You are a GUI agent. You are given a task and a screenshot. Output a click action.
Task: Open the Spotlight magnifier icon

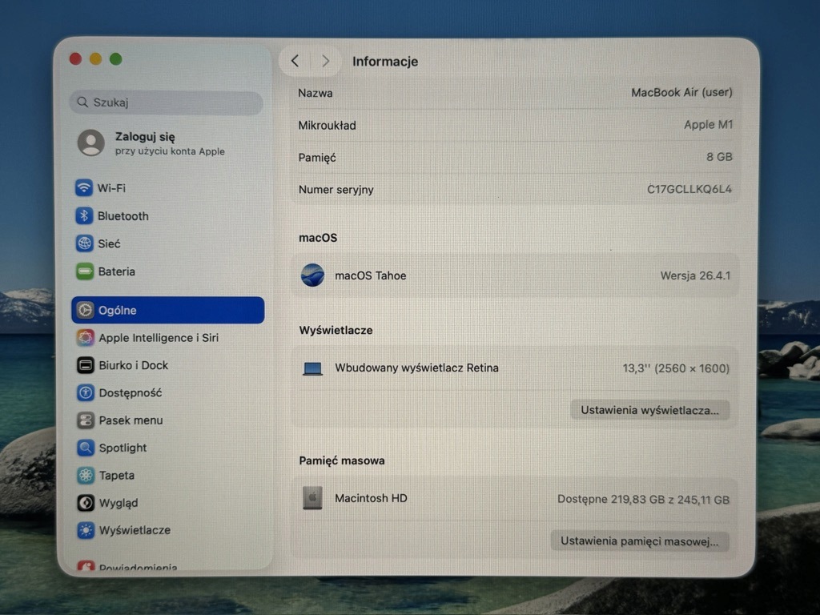85,448
